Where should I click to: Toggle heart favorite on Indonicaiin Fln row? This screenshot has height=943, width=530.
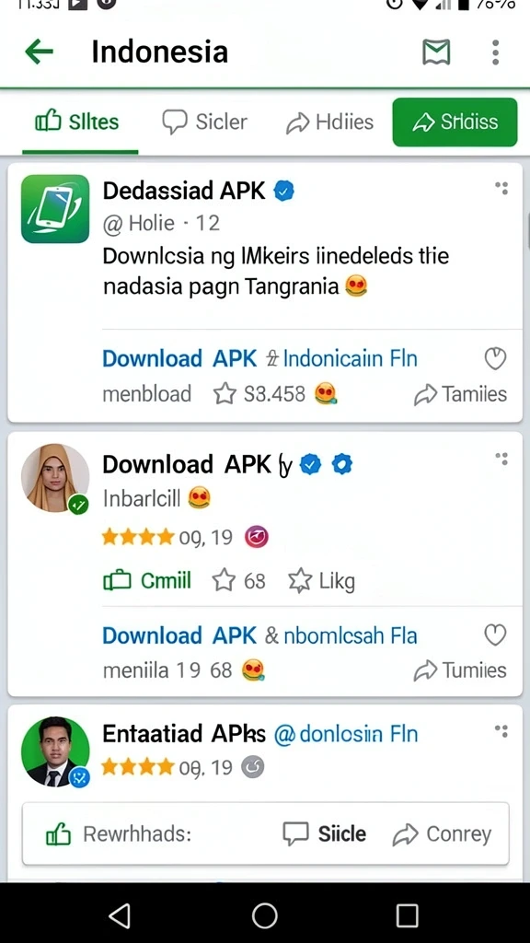point(495,359)
